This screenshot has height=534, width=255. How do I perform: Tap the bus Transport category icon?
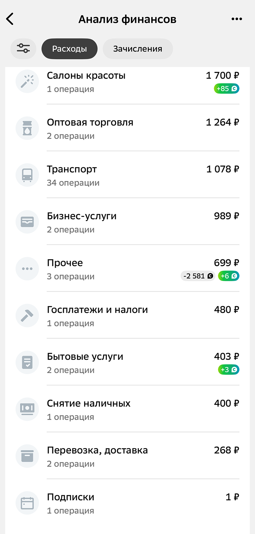pos(27,175)
